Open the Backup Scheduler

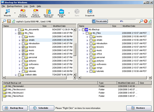click(x=23, y=13)
